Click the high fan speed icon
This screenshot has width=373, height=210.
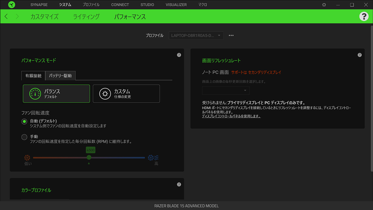click(153, 158)
